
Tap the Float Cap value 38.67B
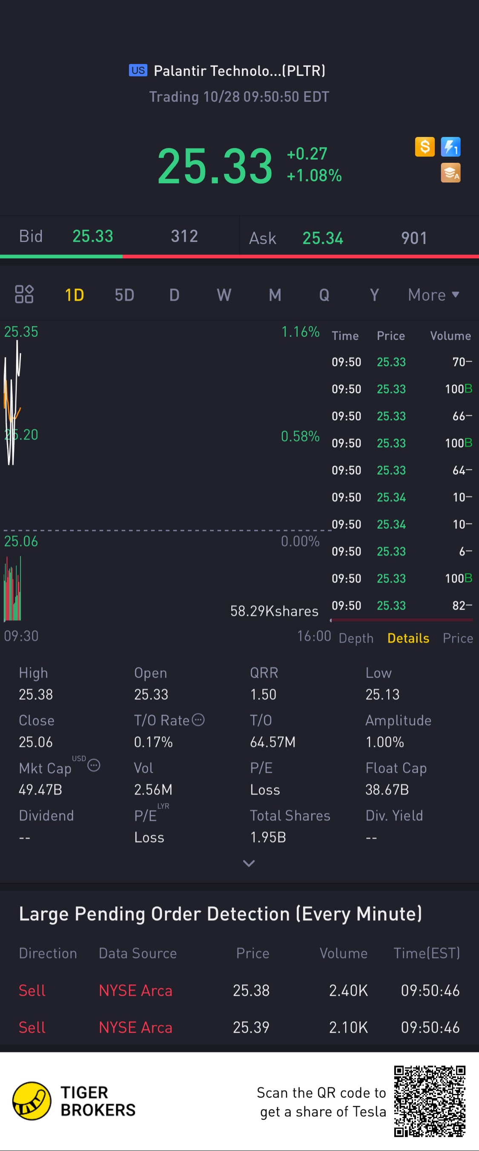(x=387, y=789)
